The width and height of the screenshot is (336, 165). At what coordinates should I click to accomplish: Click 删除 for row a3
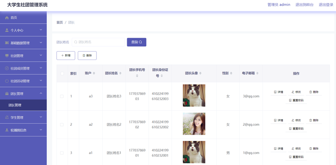314,92
